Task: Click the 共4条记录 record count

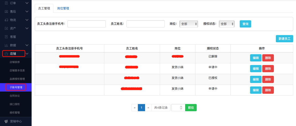Action: coord(161,108)
